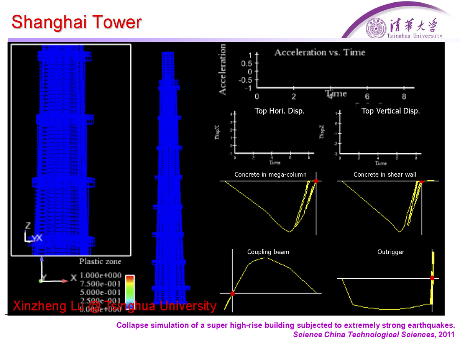Click the vertical "Acceleration" axis label

point(222,69)
